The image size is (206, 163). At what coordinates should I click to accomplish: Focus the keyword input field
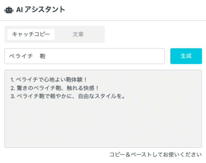pyautogui.click(x=103, y=56)
